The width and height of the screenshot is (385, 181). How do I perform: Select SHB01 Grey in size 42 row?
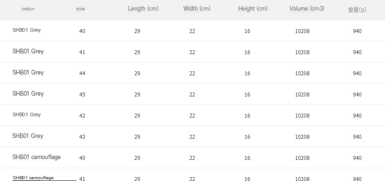27,115
